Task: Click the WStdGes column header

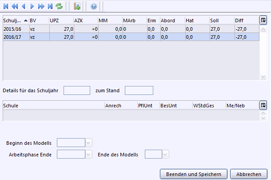Action: pyautogui.click(x=209, y=106)
